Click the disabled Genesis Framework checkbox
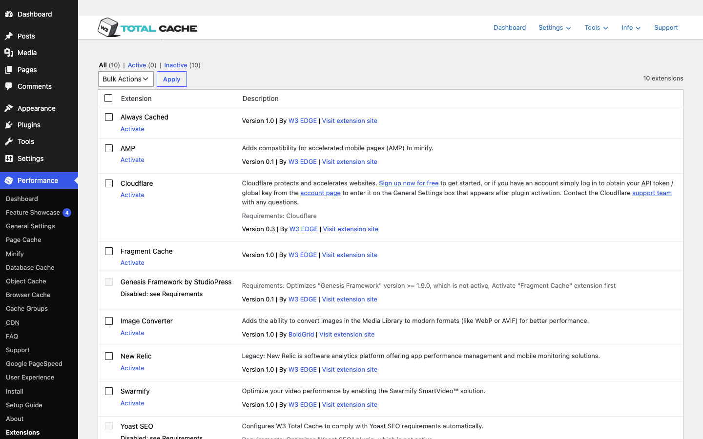The width and height of the screenshot is (703, 439). click(109, 282)
